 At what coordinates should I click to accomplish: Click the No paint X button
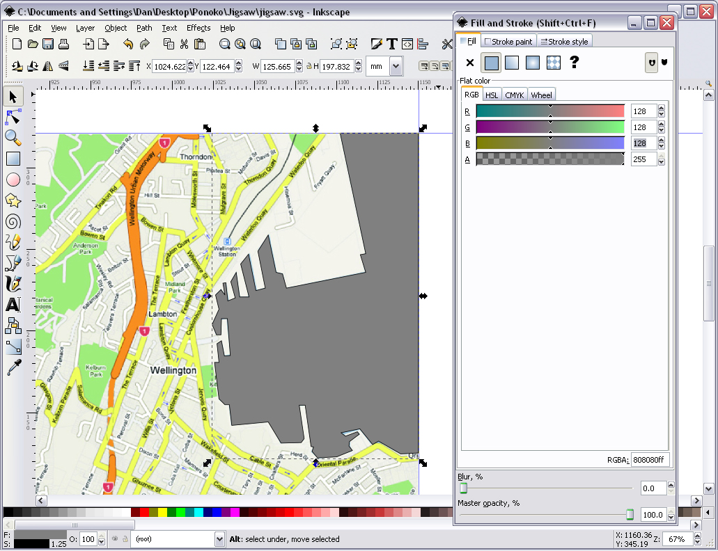click(470, 63)
